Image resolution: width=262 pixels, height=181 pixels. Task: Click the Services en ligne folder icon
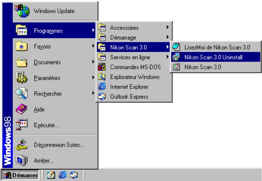point(102,57)
